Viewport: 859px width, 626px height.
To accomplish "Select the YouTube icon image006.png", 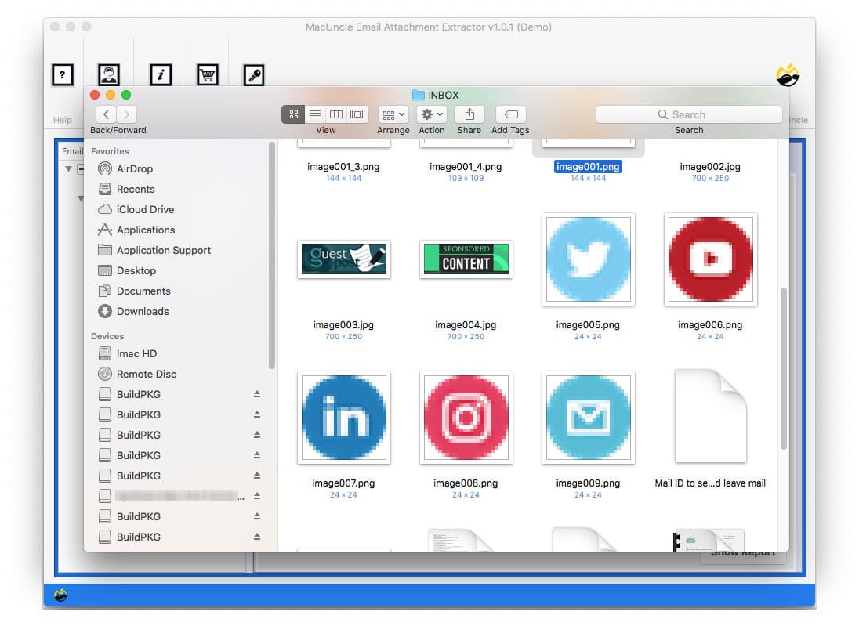I will 711,259.
